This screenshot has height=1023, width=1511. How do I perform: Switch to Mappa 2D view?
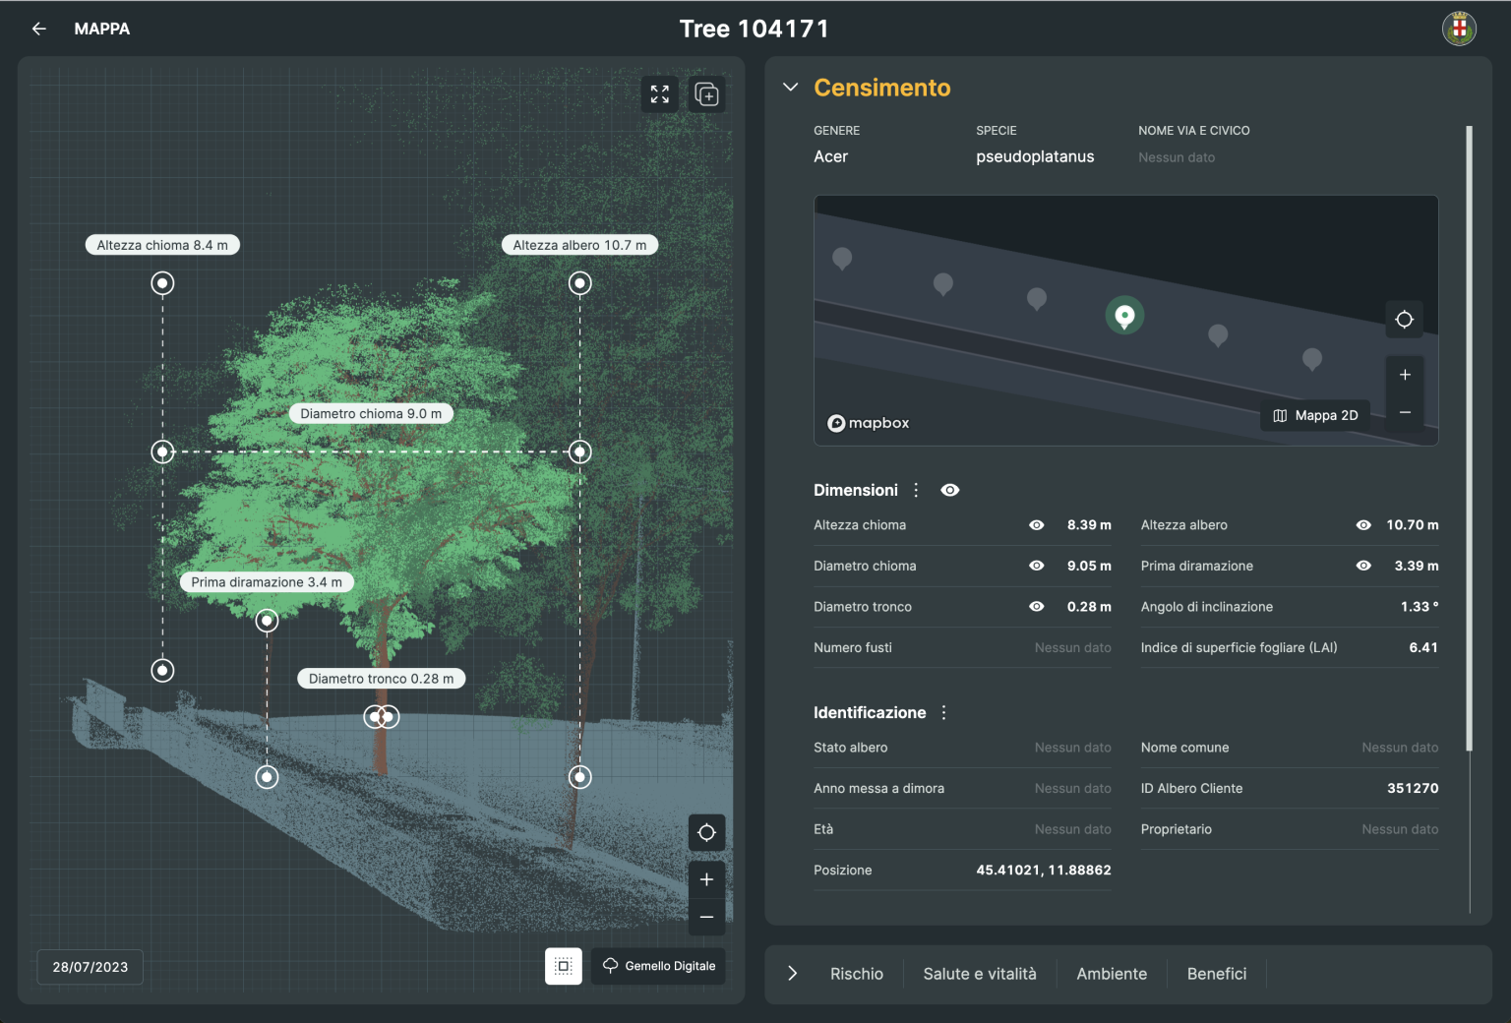coord(1314,414)
